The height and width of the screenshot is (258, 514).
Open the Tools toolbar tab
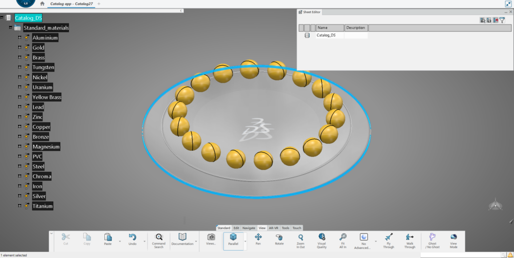(285, 228)
